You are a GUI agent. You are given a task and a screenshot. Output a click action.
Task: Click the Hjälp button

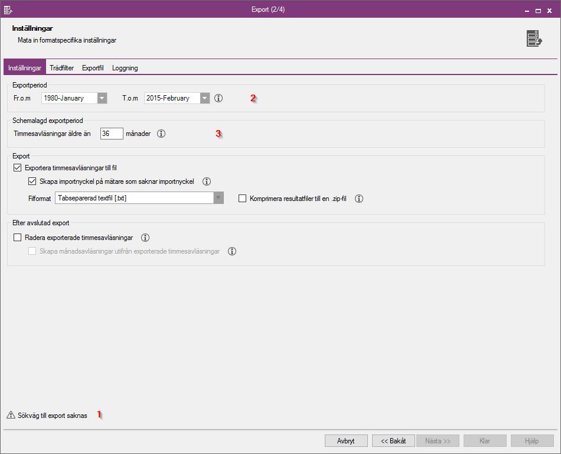(532, 441)
